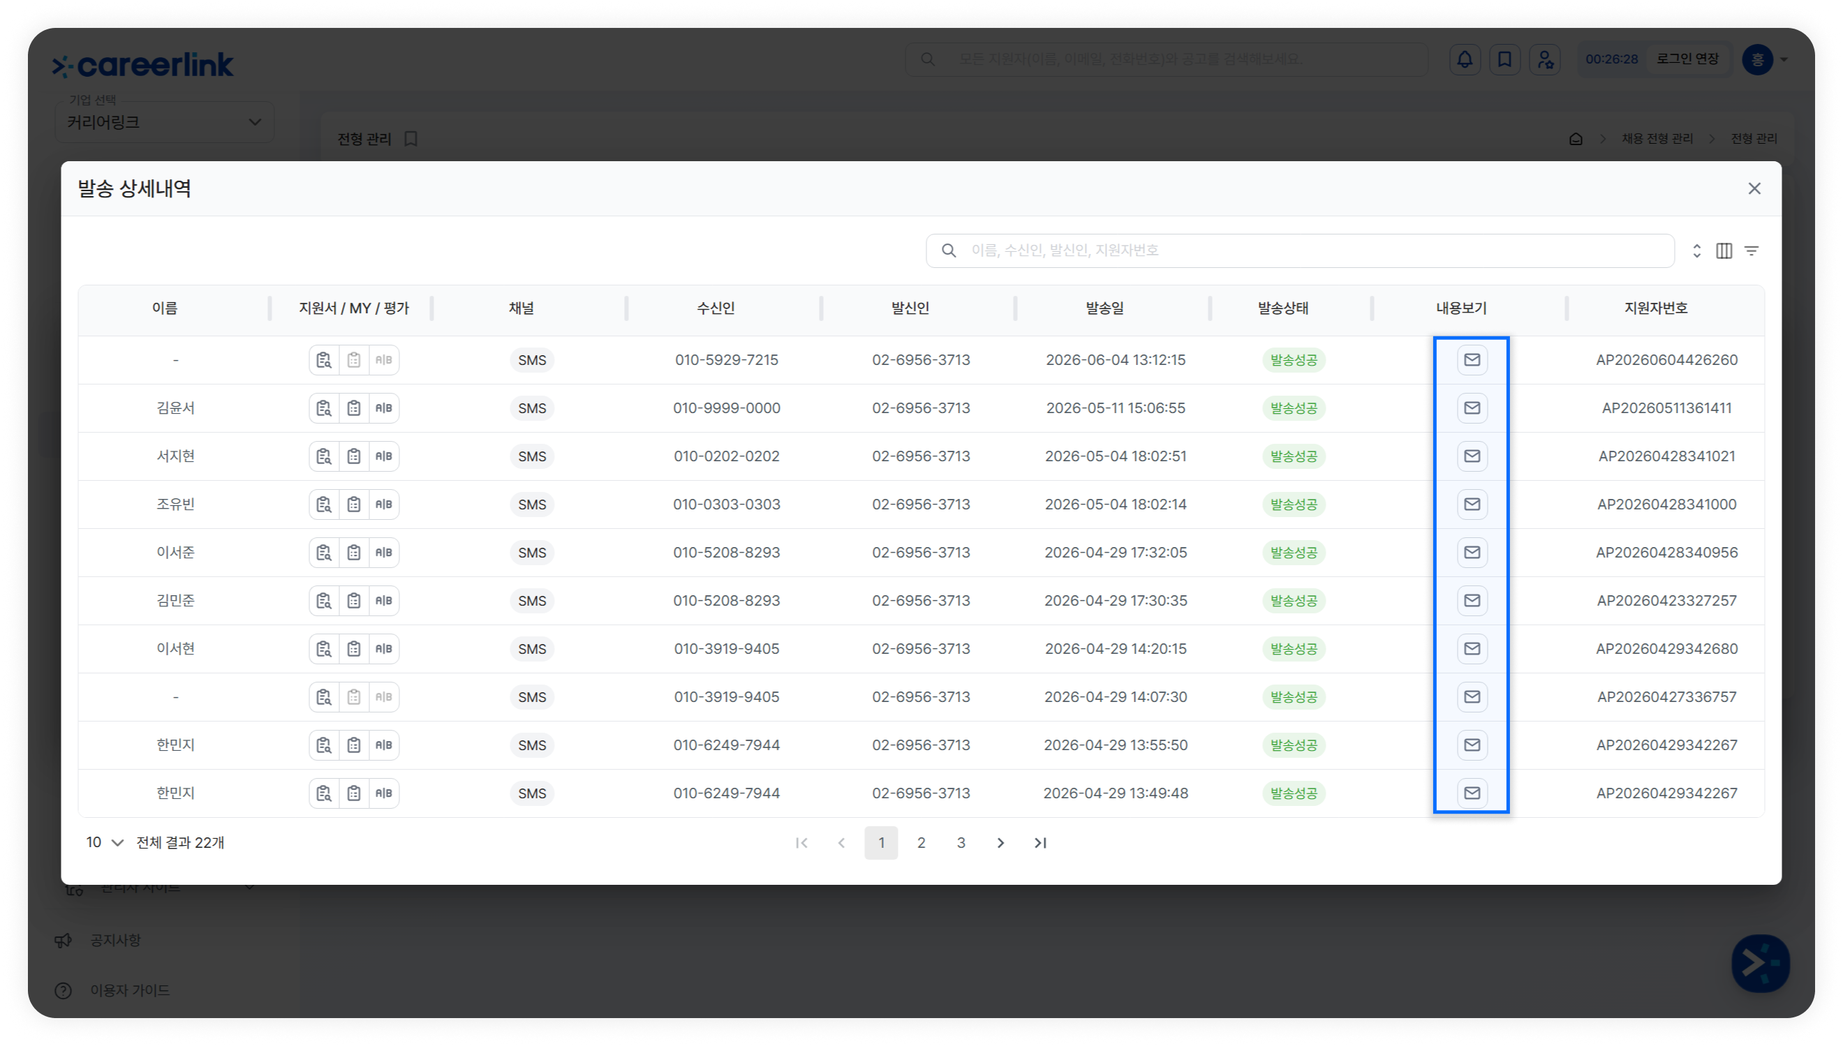Open mail icon in 이서현's row

(x=1472, y=649)
